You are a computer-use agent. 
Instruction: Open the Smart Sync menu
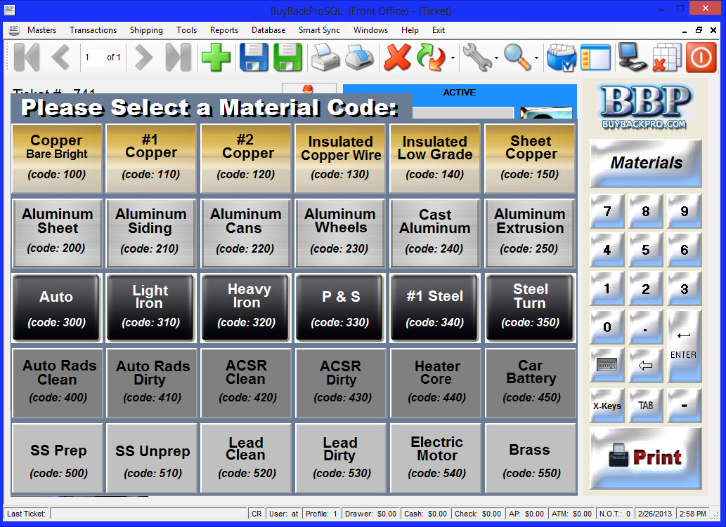pyautogui.click(x=319, y=30)
